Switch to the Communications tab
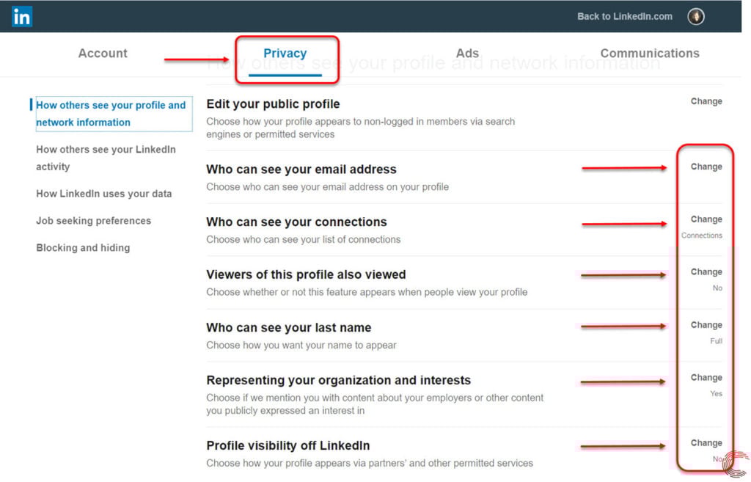Screen dimensions: 751x482 point(650,53)
